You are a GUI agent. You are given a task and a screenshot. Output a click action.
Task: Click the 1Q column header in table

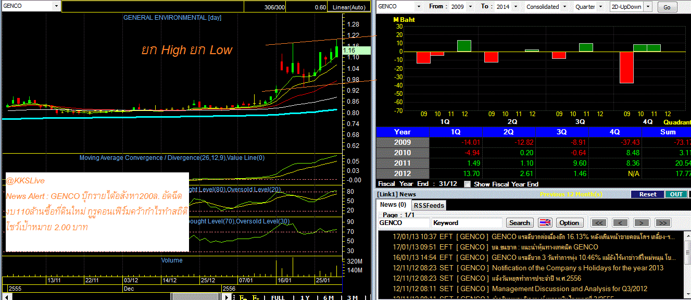coord(456,132)
